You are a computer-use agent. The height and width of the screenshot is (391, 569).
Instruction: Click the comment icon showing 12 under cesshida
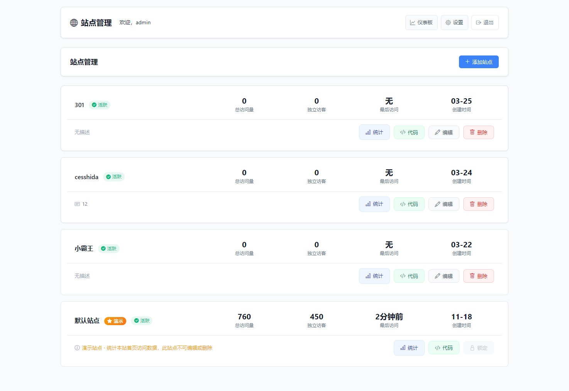point(77,204)
